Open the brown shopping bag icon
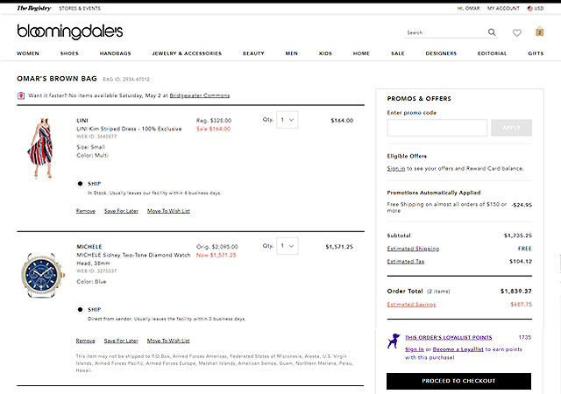 (x=540, y=32)
